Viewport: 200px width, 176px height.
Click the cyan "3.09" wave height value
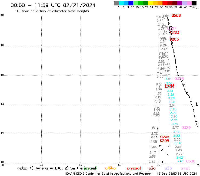click(176, 132)
